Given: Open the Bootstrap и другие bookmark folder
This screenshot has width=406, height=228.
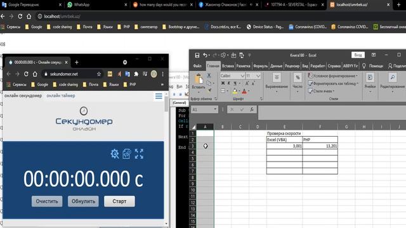Looking at the screenshot, I should 181,27.
